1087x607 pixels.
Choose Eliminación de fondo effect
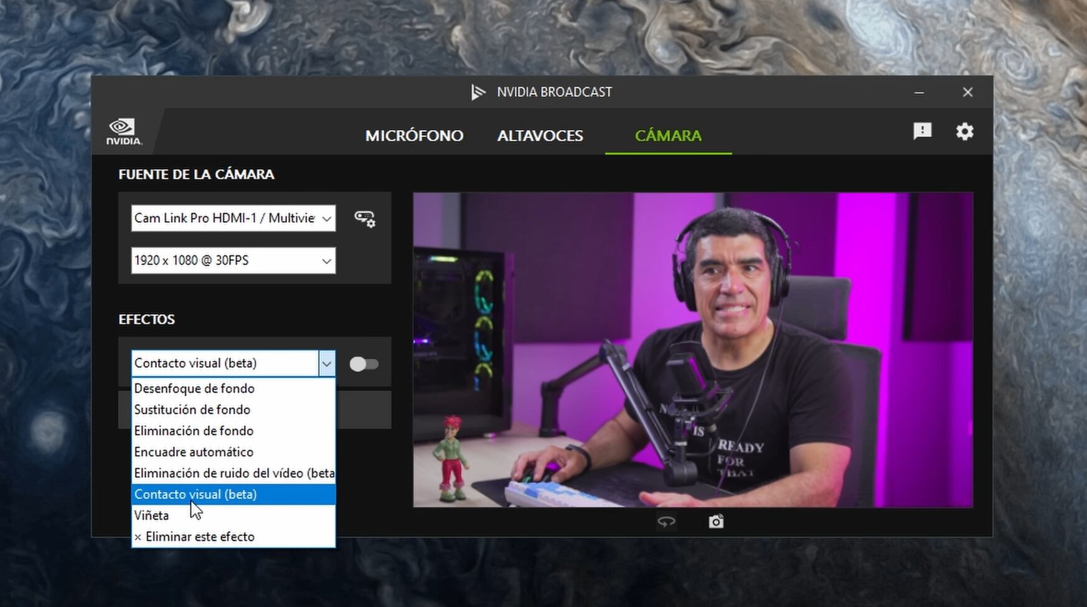(x=233, y=431)
